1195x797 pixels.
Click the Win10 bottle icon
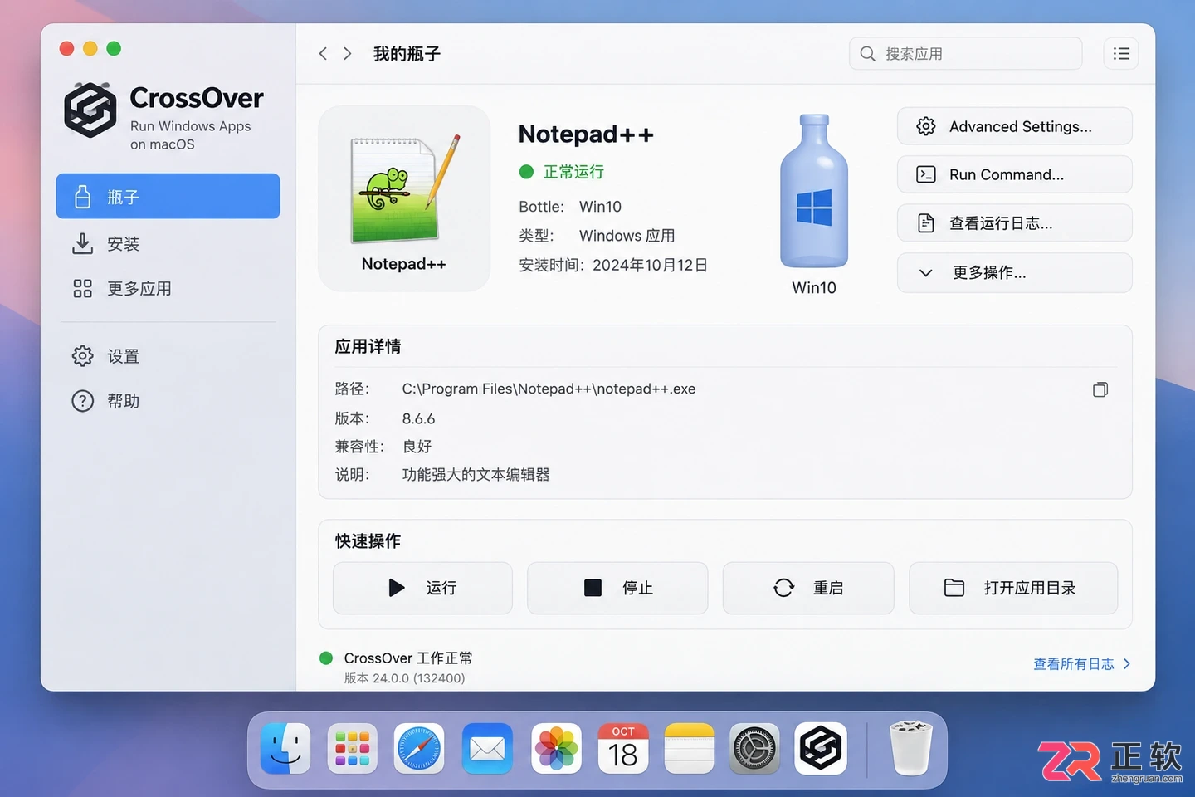tap(814, 192)
